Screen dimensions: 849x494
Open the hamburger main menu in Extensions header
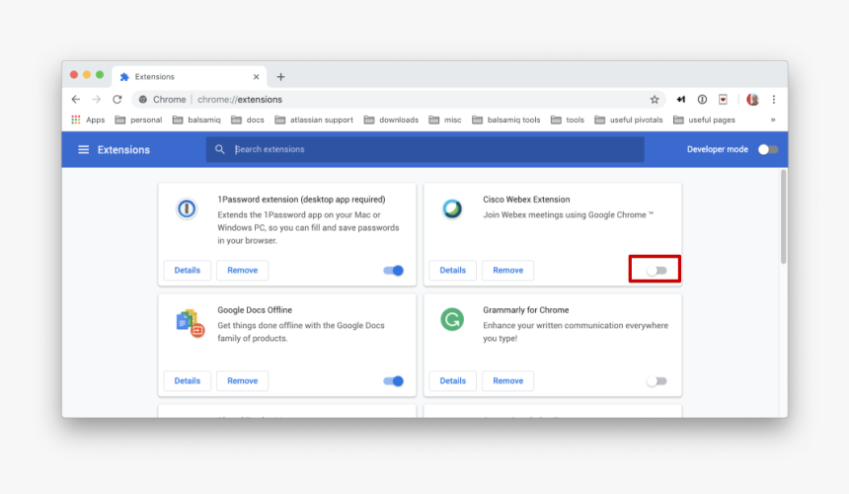pyautogui.click(x=84, y=150)
